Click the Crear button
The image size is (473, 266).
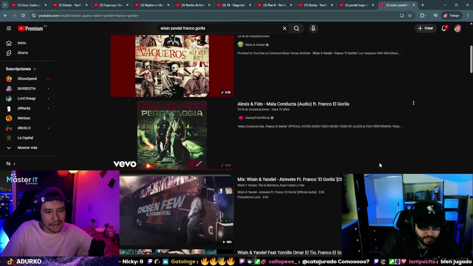click(425, 28)
